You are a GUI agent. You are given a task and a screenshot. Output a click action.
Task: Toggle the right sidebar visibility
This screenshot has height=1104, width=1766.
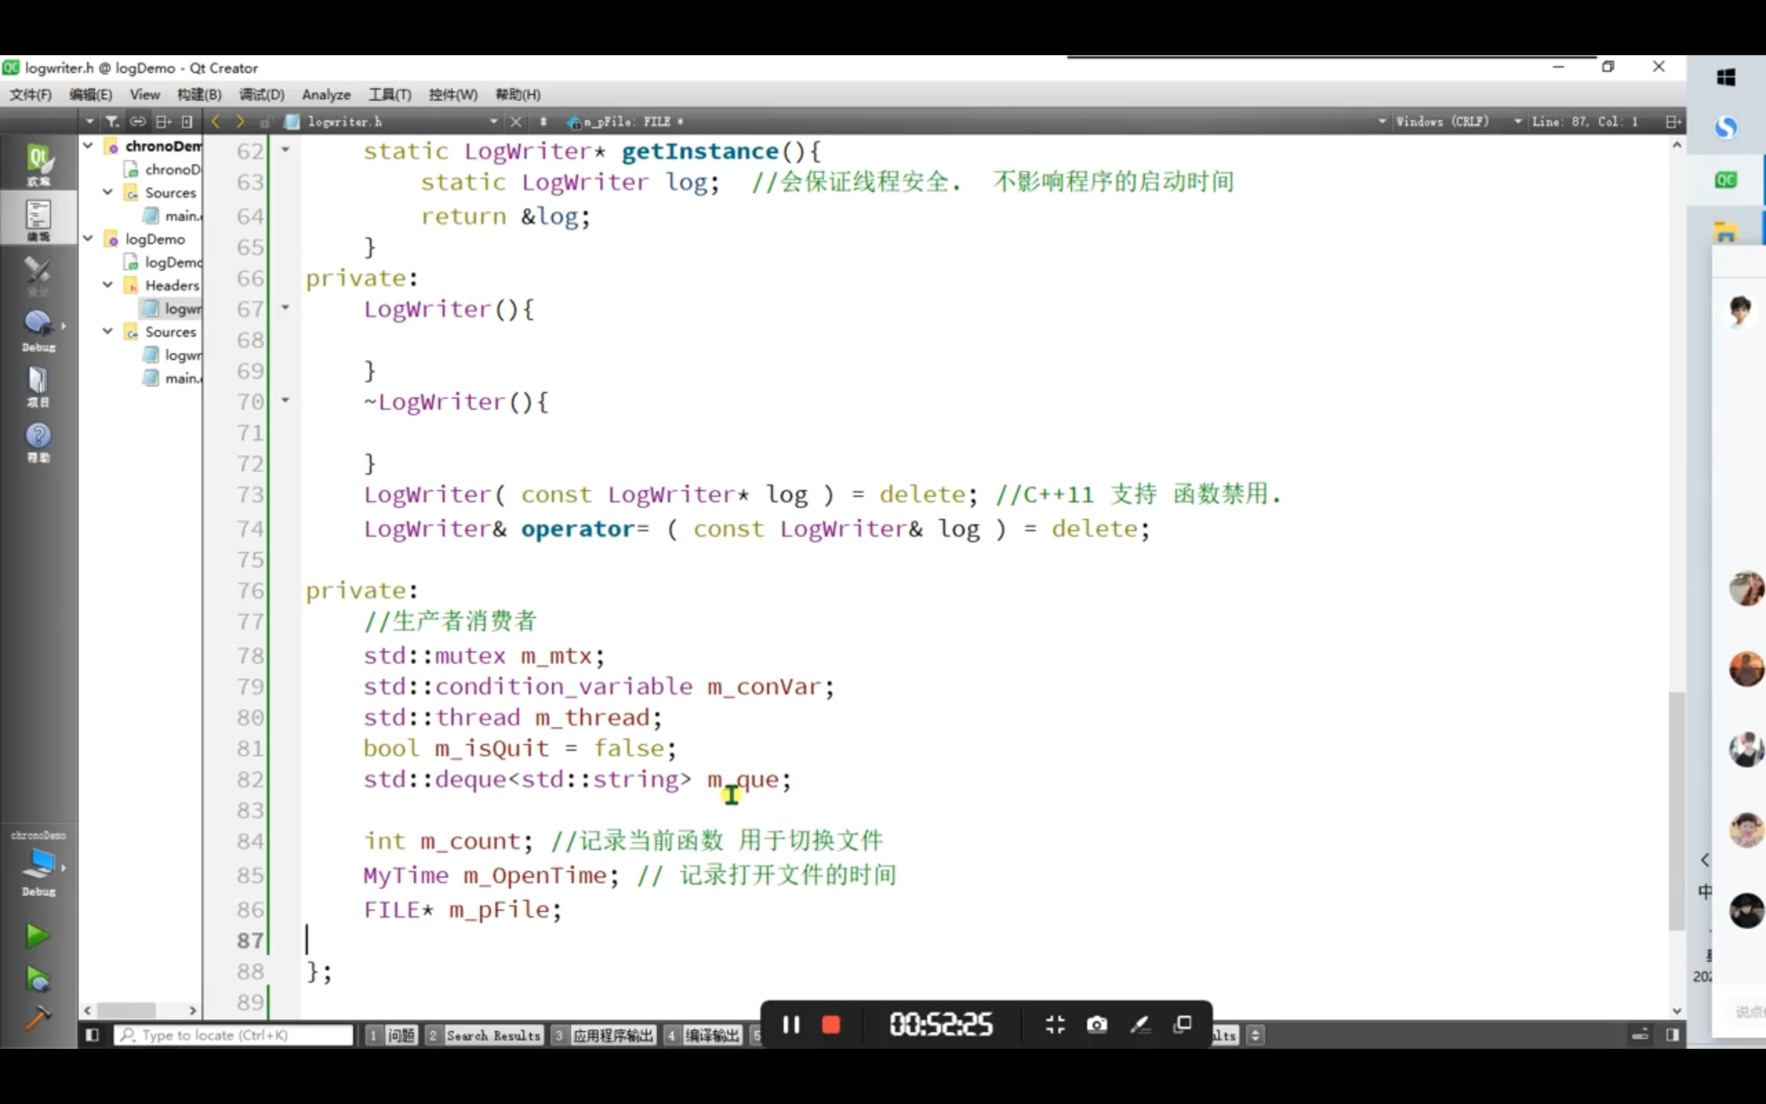1673,1034
